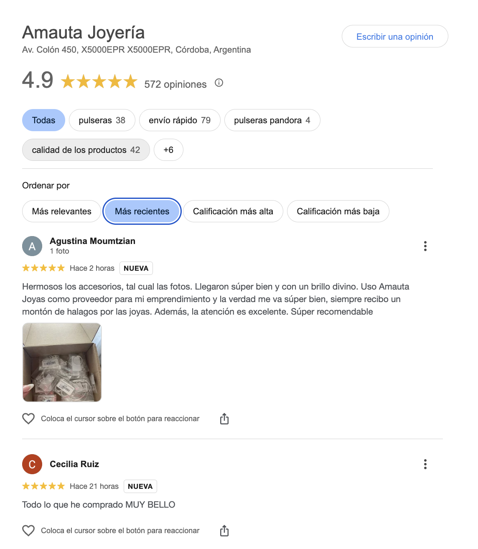The width and height of the screenshot is (478, 549).
Task: Toggle the pulseras 38 filter chip
Action: [x=102, y=120]
